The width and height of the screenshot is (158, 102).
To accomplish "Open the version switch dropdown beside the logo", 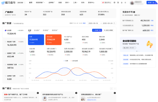I will point(21,3).
